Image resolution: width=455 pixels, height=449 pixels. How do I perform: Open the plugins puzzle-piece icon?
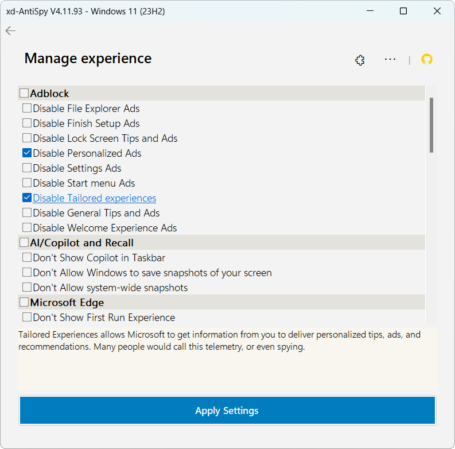click(x=360, y=60)
